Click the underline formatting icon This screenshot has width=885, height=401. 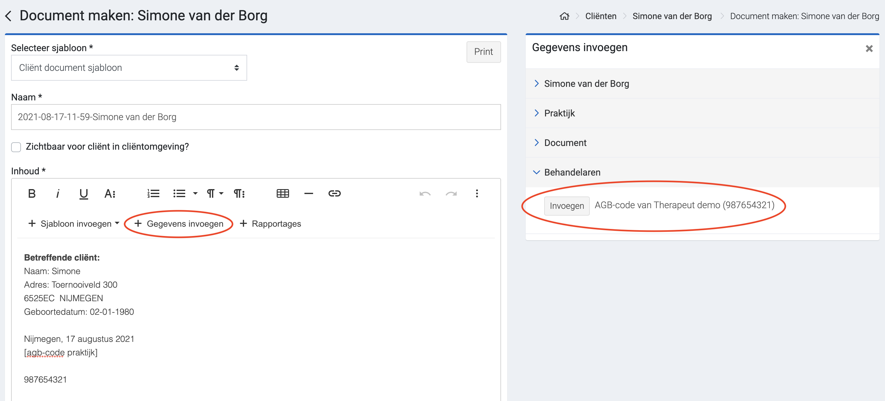(x=84, y=194)
